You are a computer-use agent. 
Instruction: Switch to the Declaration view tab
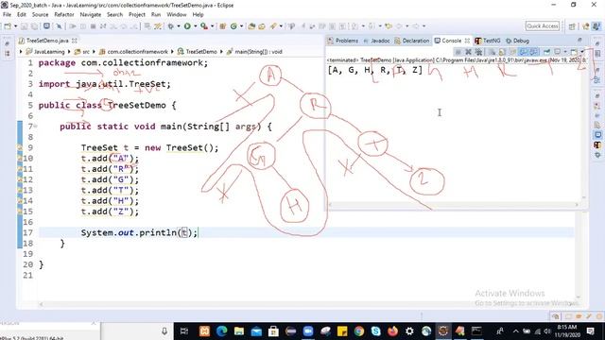click(x=412, y=41)
